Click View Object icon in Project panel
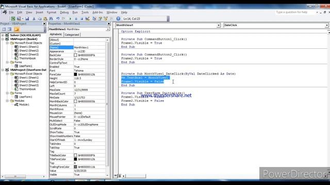 point(10,29)
